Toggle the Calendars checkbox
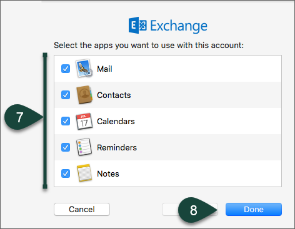The height and width of the screenshot is (229, 295). pos(66,121)
